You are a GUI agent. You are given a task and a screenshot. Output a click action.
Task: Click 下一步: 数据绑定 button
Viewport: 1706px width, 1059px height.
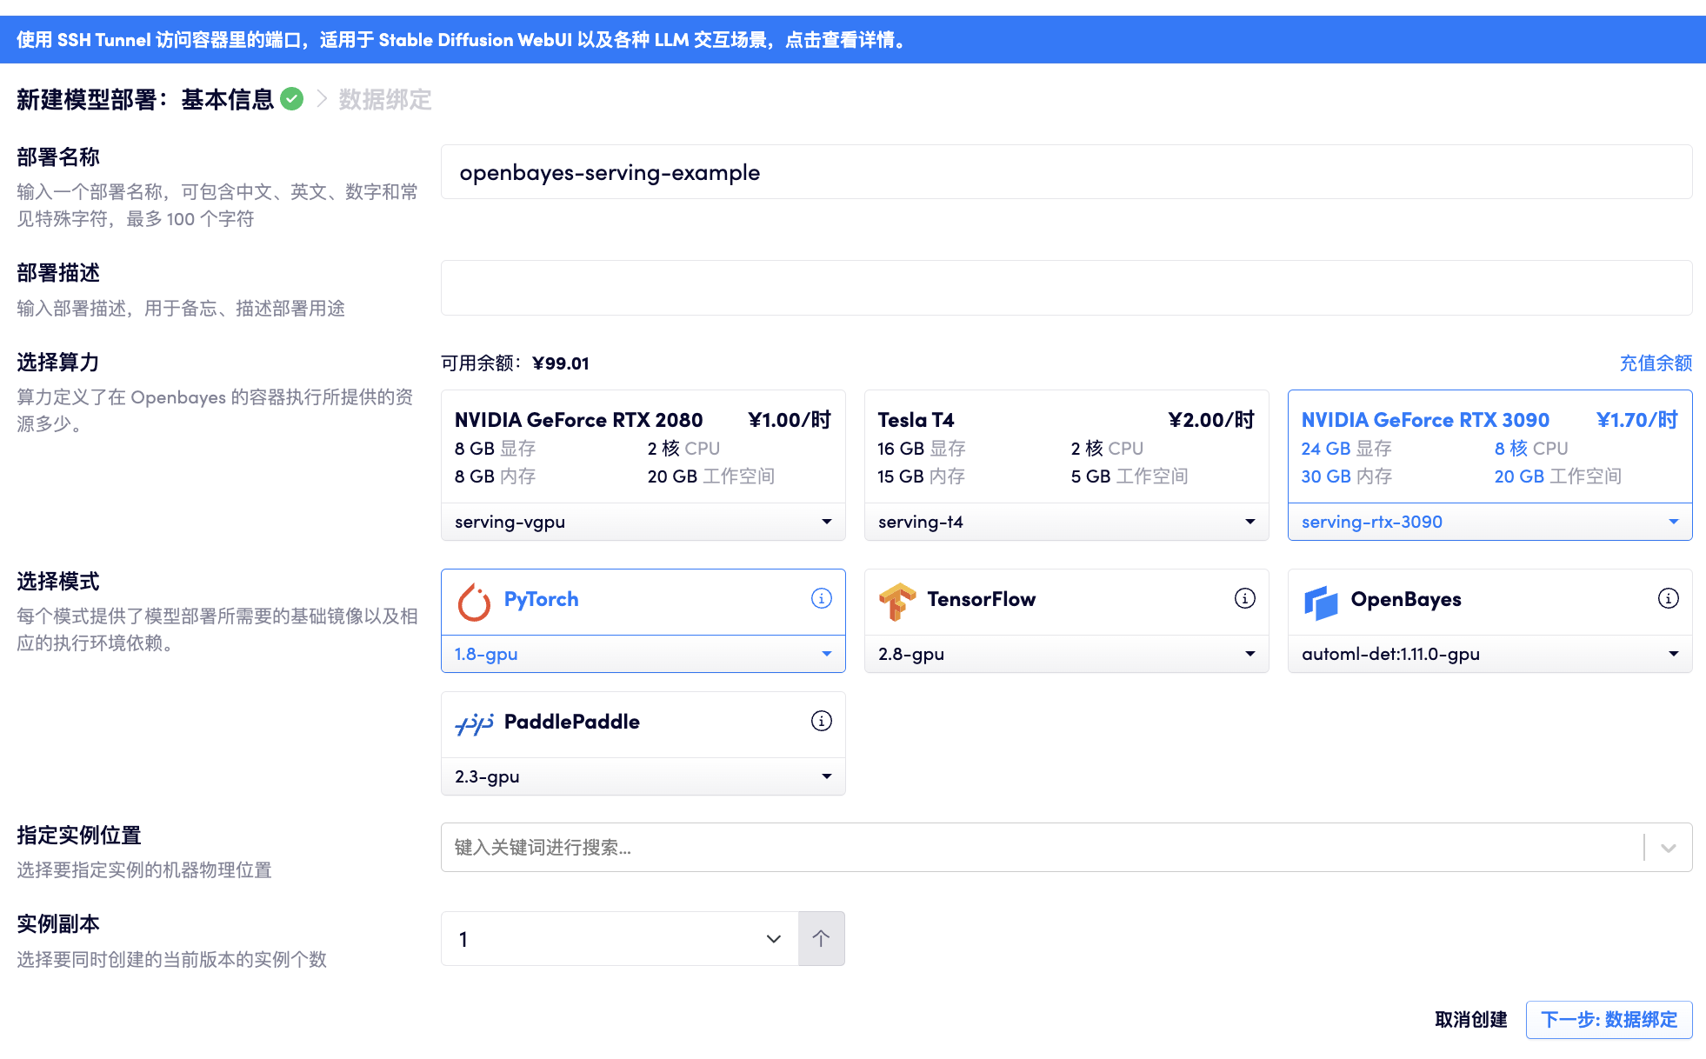pos(1609,1019)
